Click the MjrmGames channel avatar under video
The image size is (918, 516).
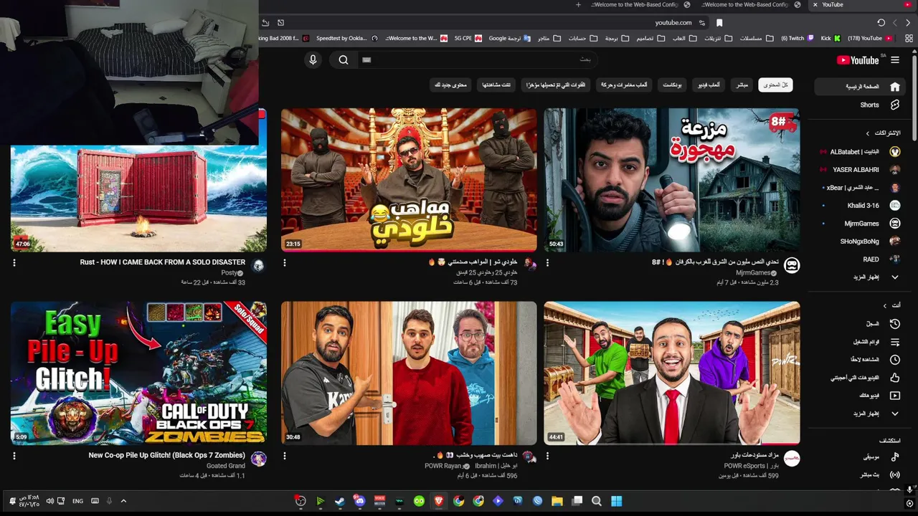pyautogui.click(x=792, y=265)
